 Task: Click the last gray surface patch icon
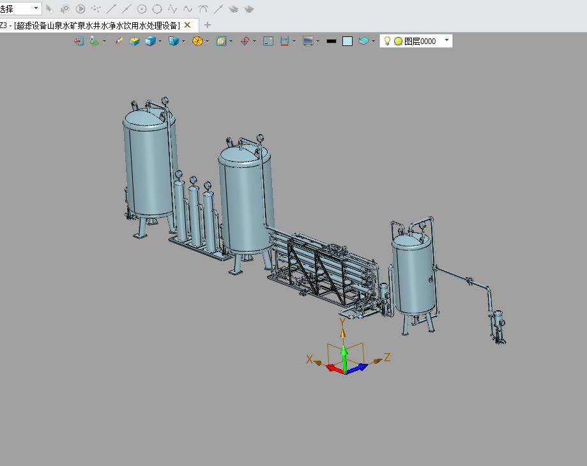point(249,8)
